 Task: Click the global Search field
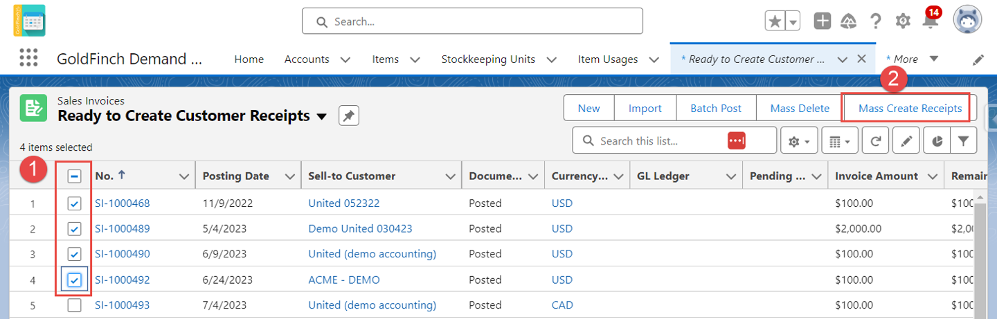click(x=472, y=21)
